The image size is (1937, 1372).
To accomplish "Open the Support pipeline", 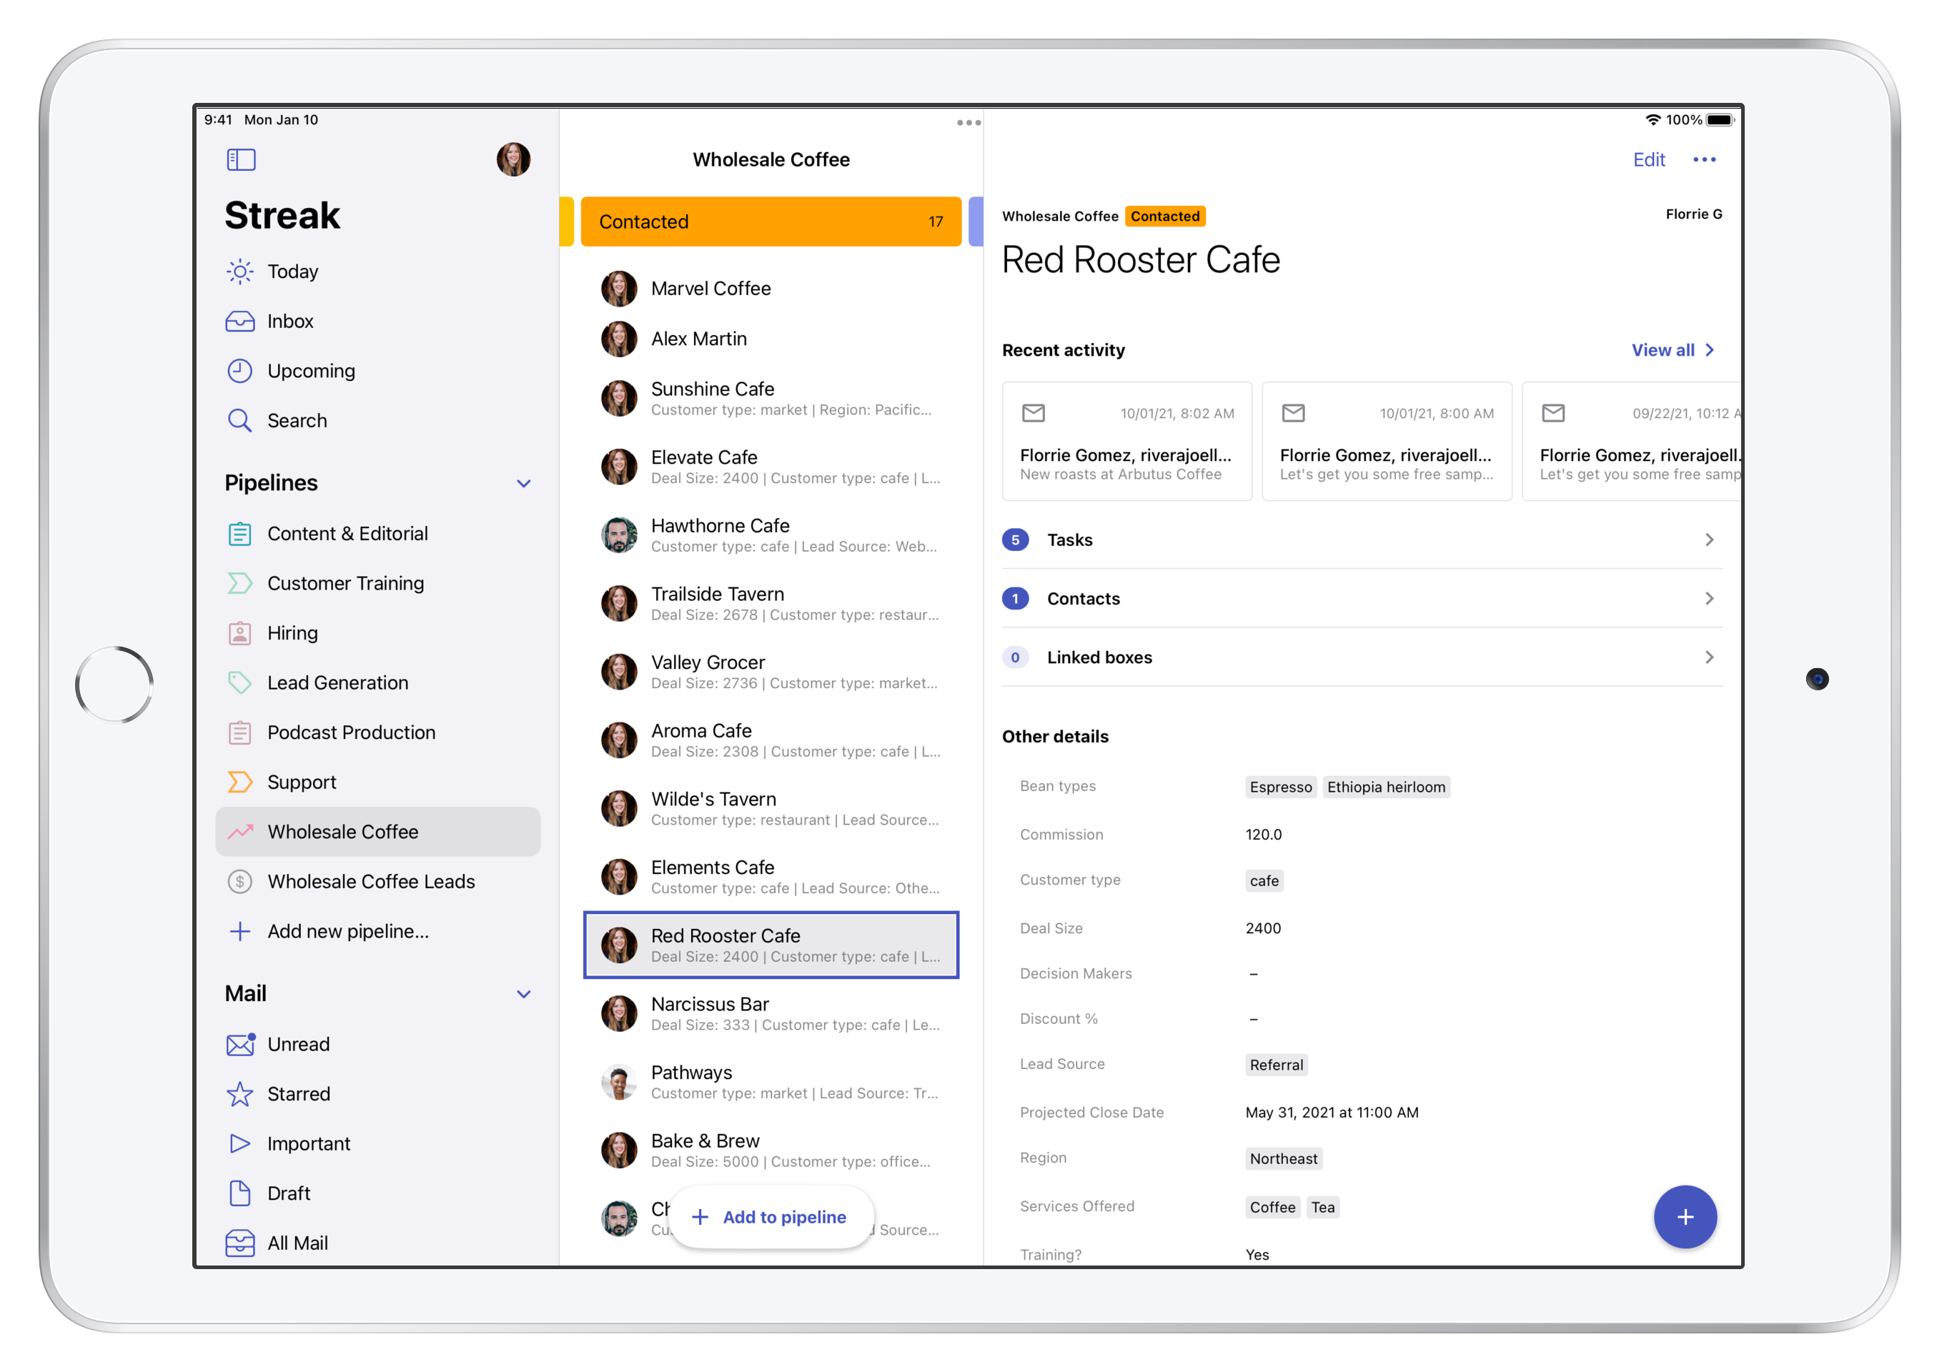I will (378, 783).
